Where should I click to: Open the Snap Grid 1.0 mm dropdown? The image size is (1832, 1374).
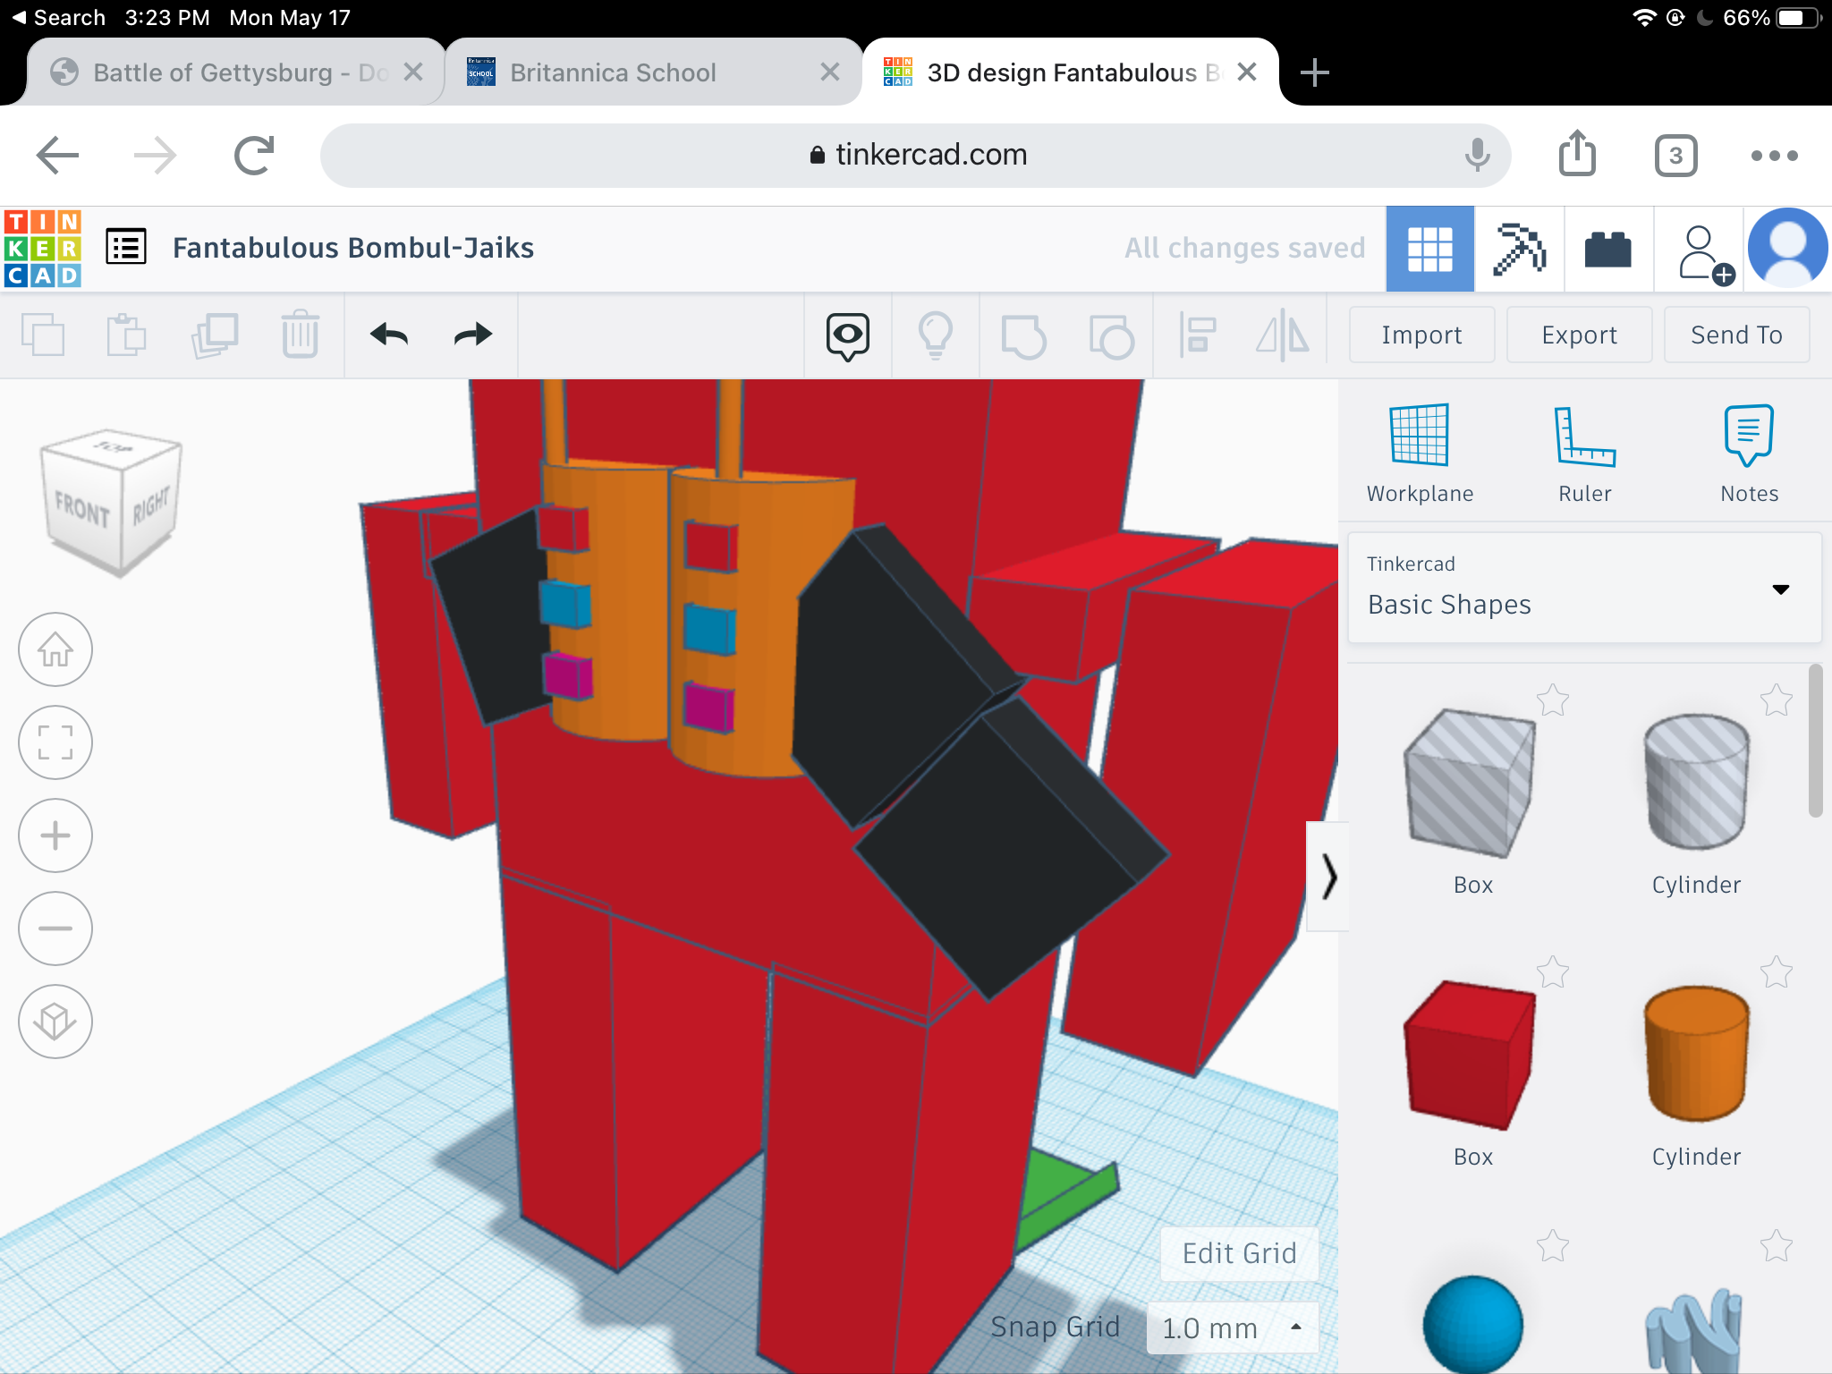(x=1232, y=1328)
